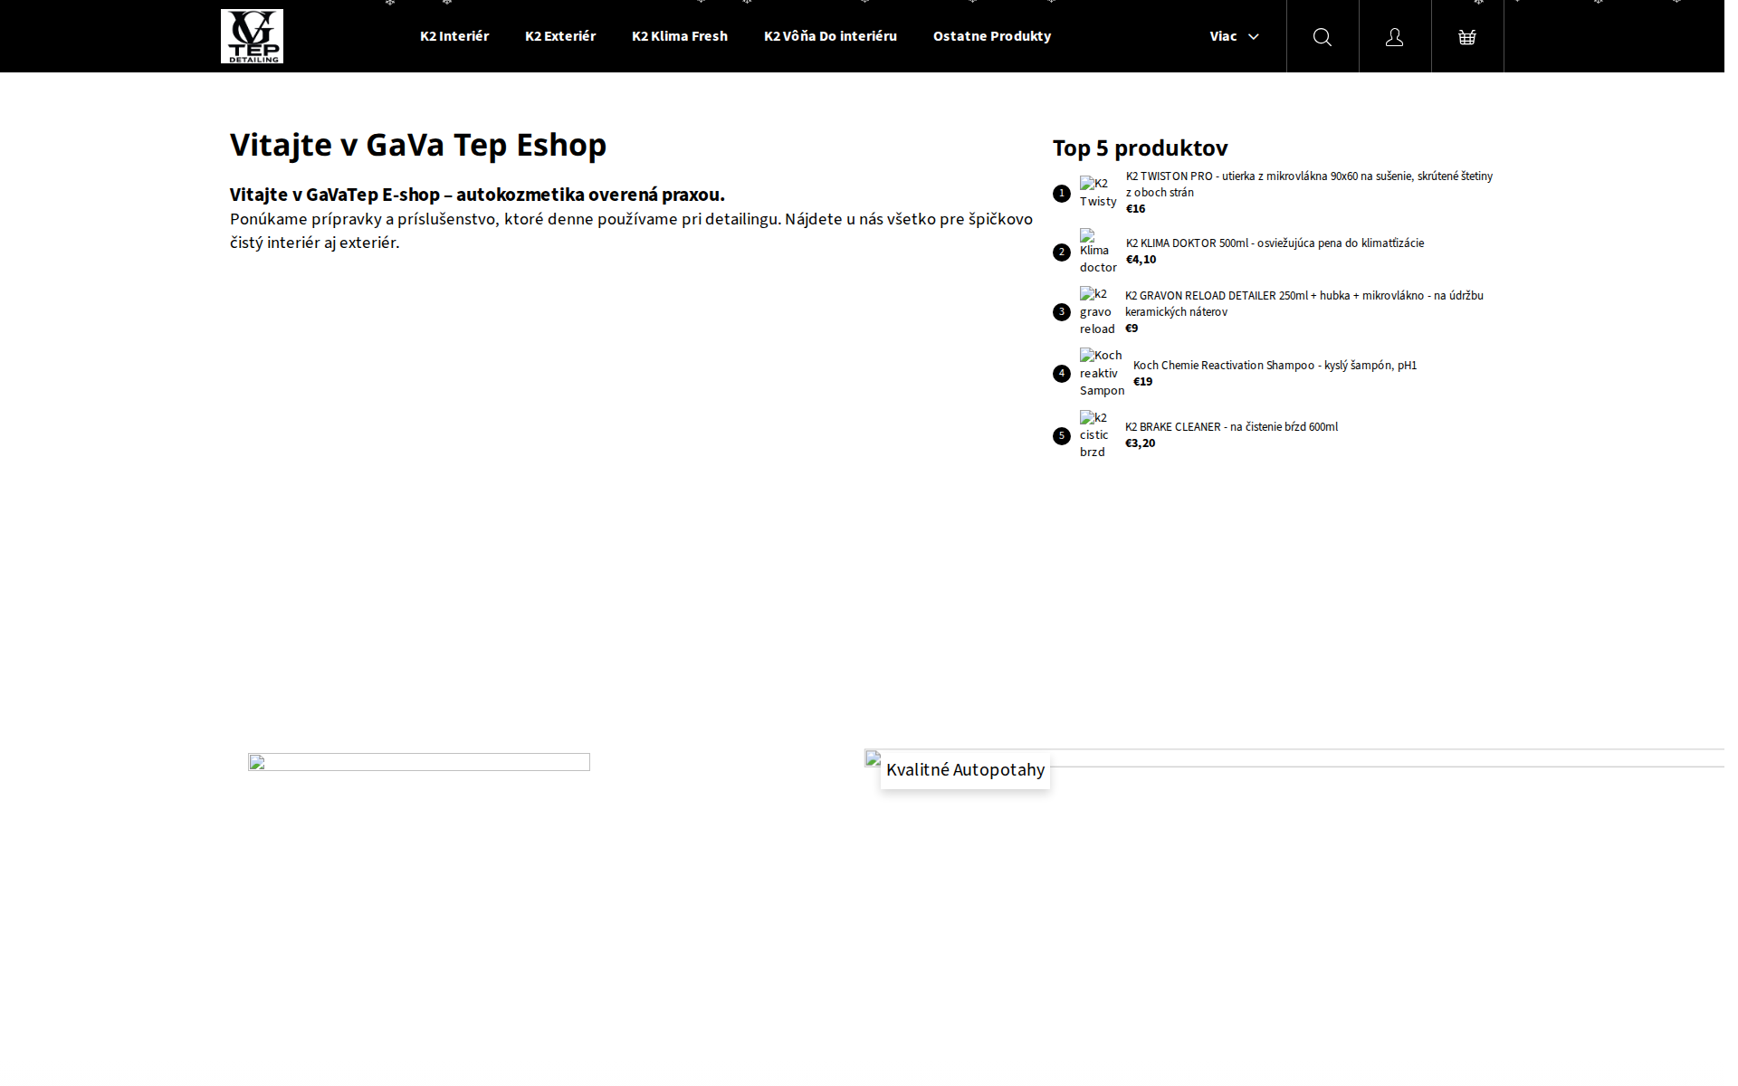Open the K2 Interiér menu
This screenshot has width=1738, height=1086.
coord(454,36)
